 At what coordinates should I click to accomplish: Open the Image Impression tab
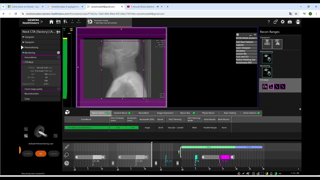click(165, 113)
